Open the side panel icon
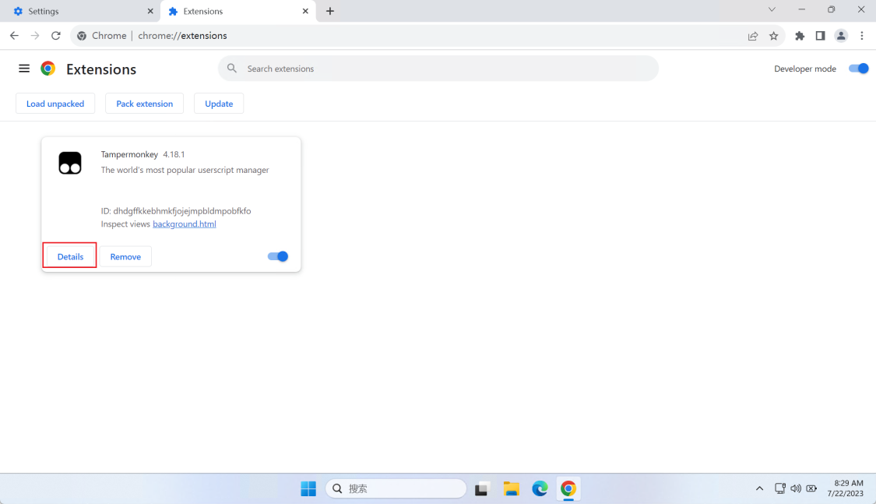 [x=820, y=36]
